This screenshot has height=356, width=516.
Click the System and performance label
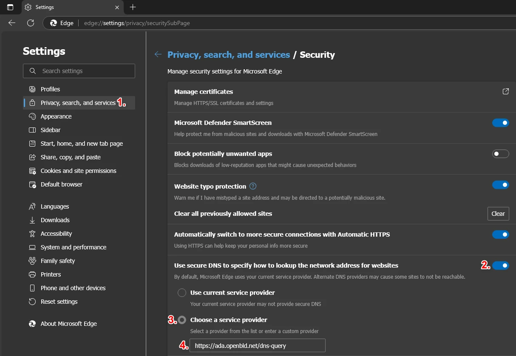click(x=74, y=247)
